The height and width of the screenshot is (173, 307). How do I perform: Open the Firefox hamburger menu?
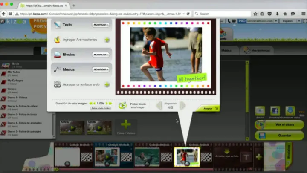(303, 14)
